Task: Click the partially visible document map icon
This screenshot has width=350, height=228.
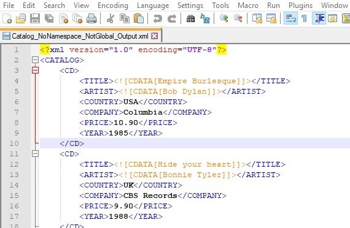Action: (346, 18)
